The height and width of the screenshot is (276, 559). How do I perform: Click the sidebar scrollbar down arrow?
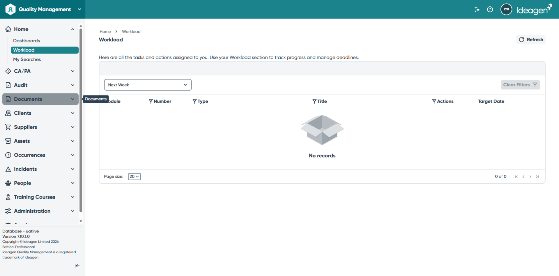[x=81, y=221]
